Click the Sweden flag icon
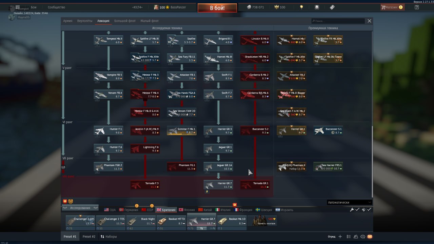The width and height of the screenshot is (434, 244). [258, 210]
